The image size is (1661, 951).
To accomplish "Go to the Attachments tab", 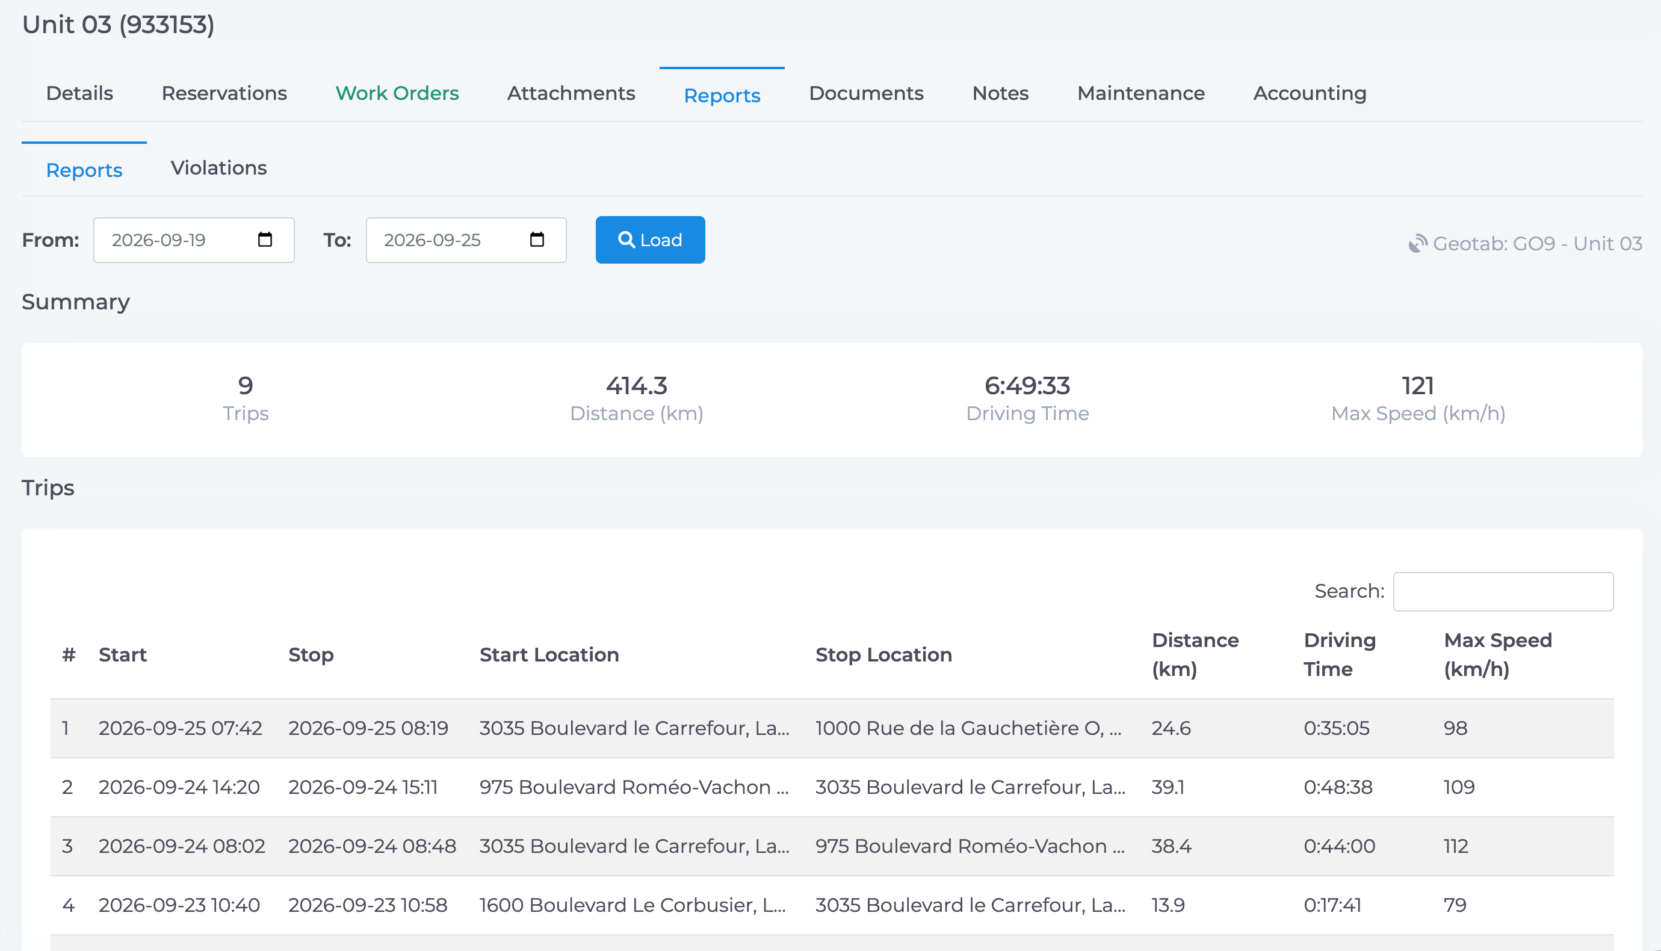I will pos(571,93).
